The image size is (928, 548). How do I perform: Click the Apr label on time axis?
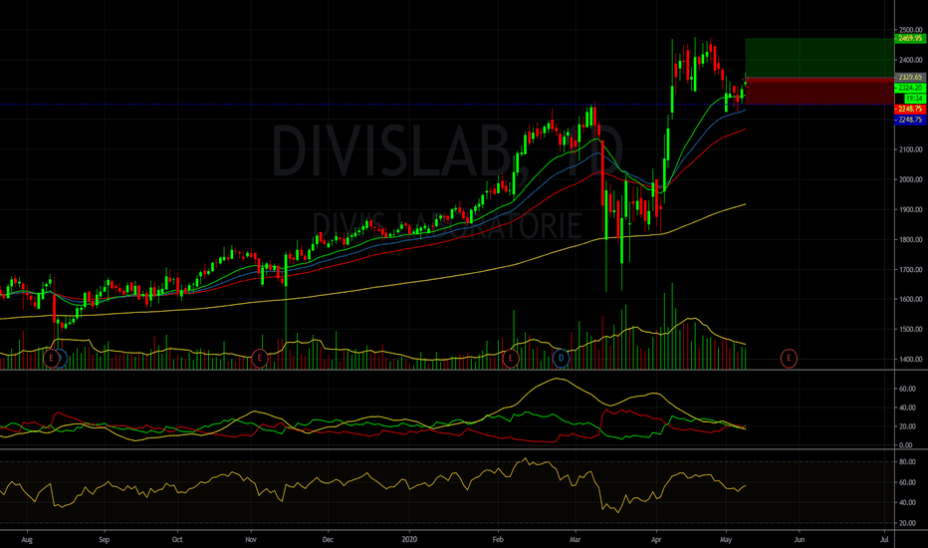coord(656,540)
